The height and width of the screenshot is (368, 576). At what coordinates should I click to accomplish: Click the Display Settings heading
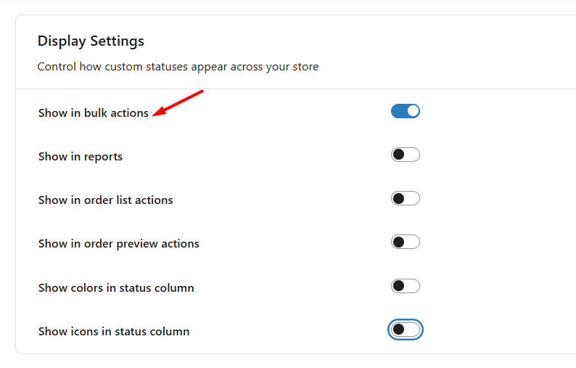click(x=91, y=41)
